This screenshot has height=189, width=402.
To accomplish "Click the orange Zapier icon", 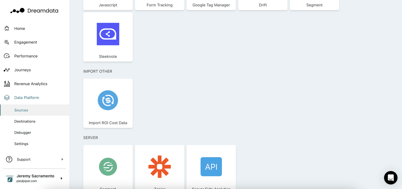I will coord(160,167).
